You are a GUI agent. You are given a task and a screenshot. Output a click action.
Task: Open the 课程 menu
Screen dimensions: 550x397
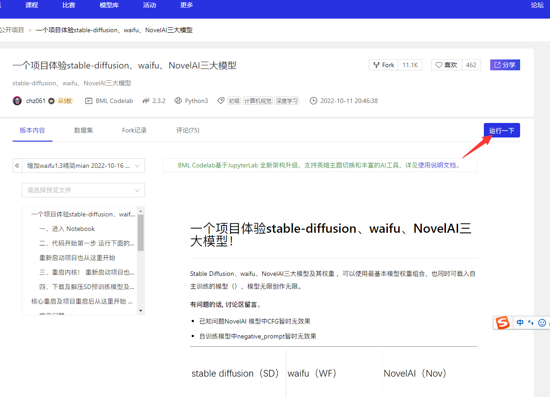click(32, 5)
